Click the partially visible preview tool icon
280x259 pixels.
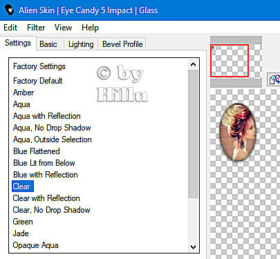[x=274, y=79]
